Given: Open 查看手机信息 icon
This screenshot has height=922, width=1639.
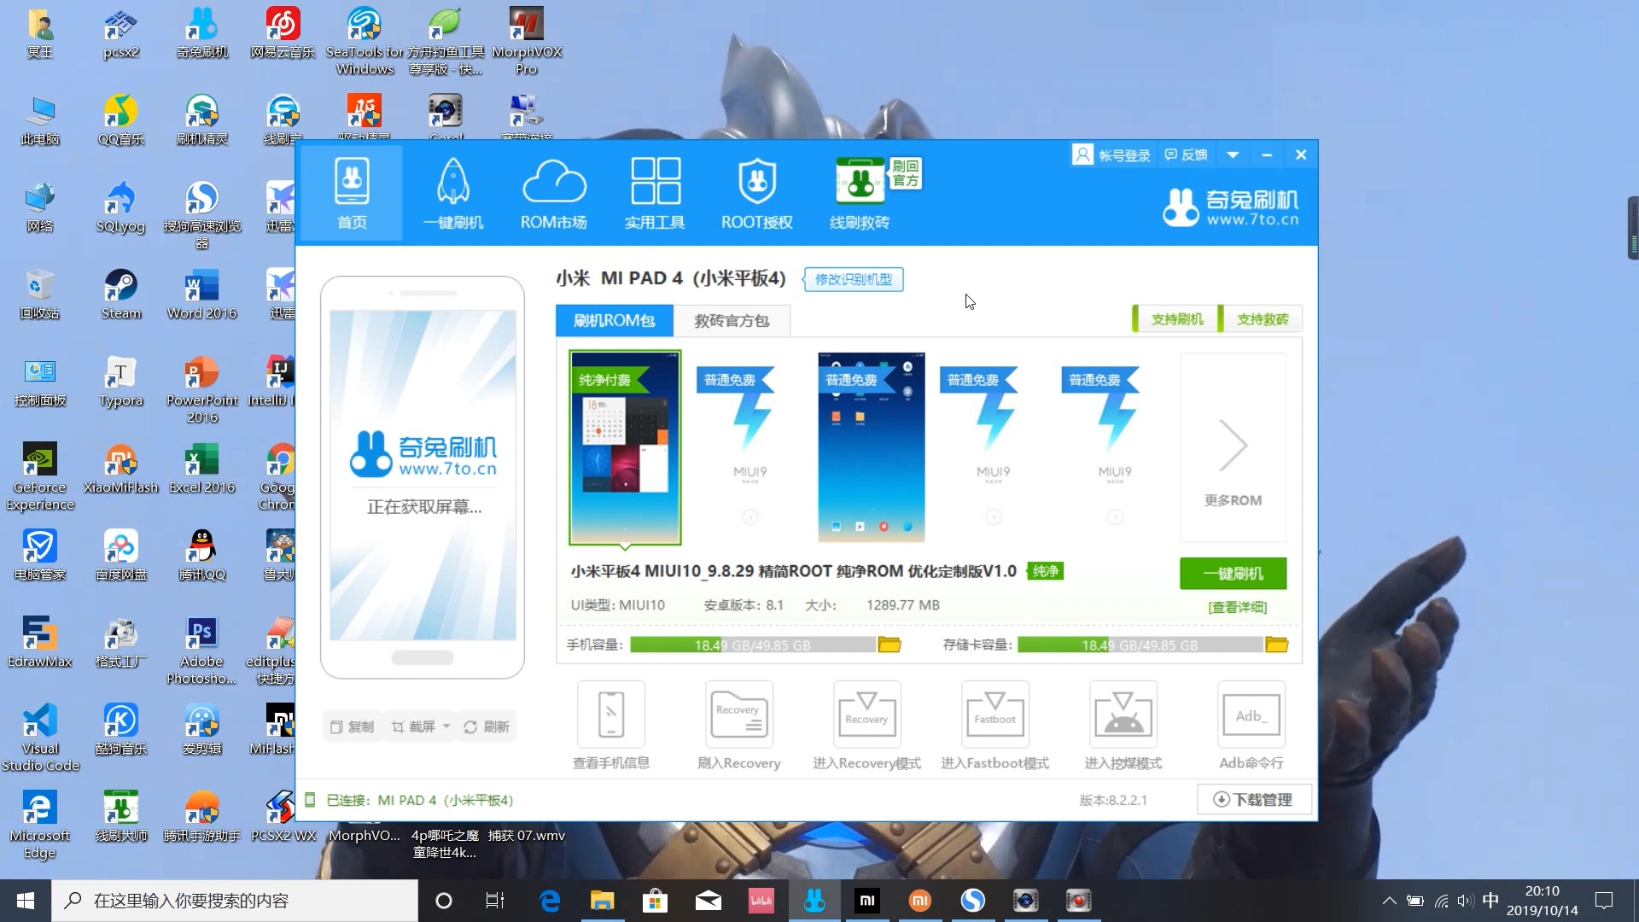Looking at the screenshot, I should 611,715.
